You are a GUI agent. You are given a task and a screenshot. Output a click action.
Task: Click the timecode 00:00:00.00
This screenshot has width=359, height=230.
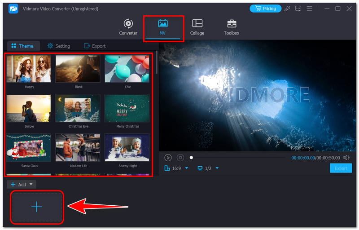click(x=303, y=158)
